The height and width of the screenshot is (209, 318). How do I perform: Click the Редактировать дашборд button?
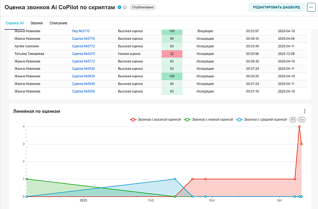(277, 7)
